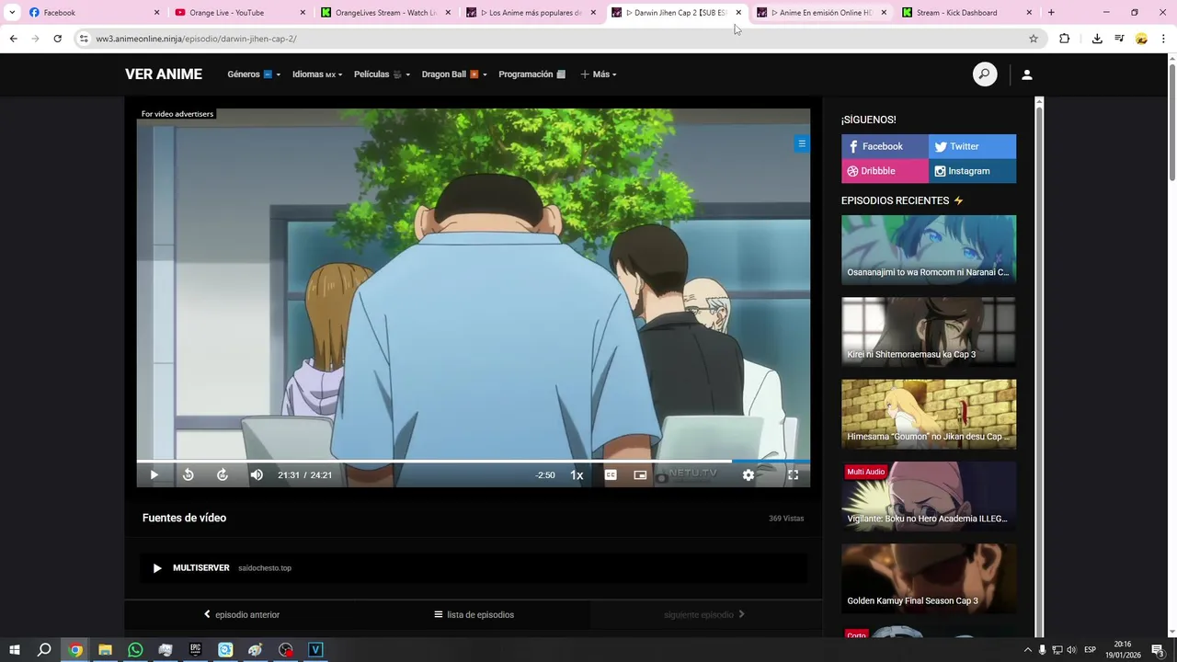Viewport: 1177px width, 662px height.
Task: Enter fullscreen video mode
Action: 793,475
